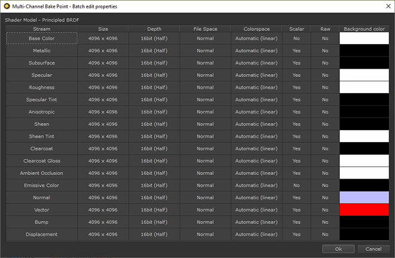Viewport: 395px width, 258px height.
Task: Click the Cancel button
Action: pyautogui.click(x=373, y=248)
